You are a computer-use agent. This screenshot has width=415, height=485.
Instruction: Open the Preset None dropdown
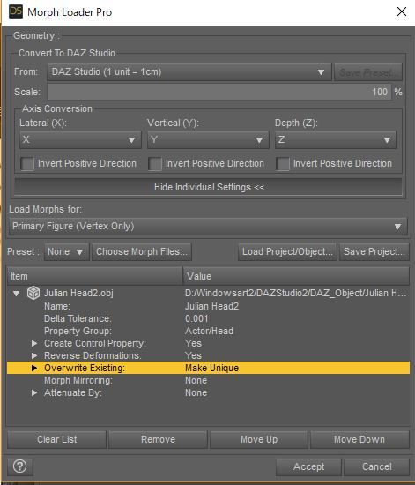tap(66, 252)
